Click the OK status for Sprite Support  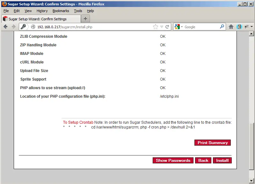pos(163,79)
